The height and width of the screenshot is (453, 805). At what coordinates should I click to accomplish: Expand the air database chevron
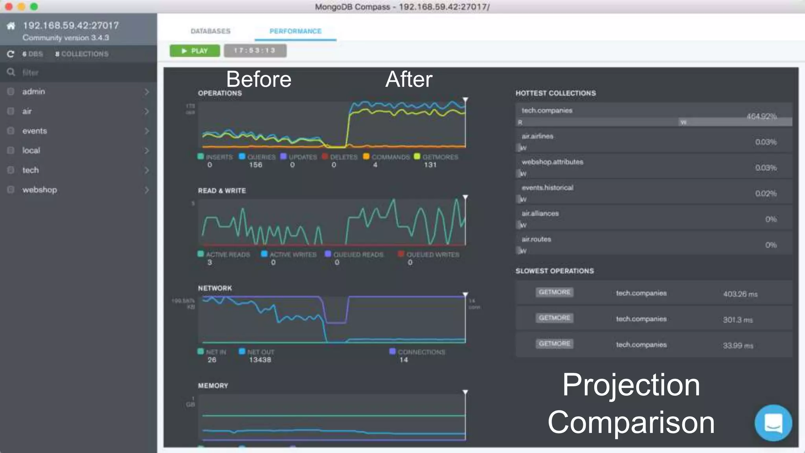coord(147,111)
